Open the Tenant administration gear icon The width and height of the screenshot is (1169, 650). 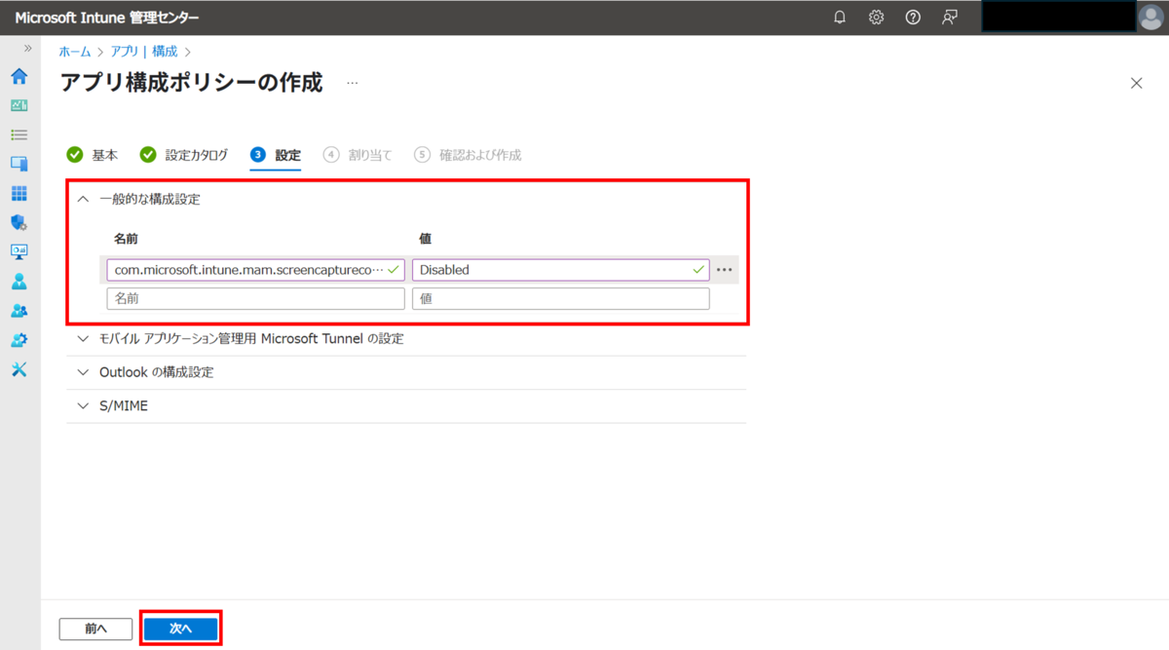(19, 340)
